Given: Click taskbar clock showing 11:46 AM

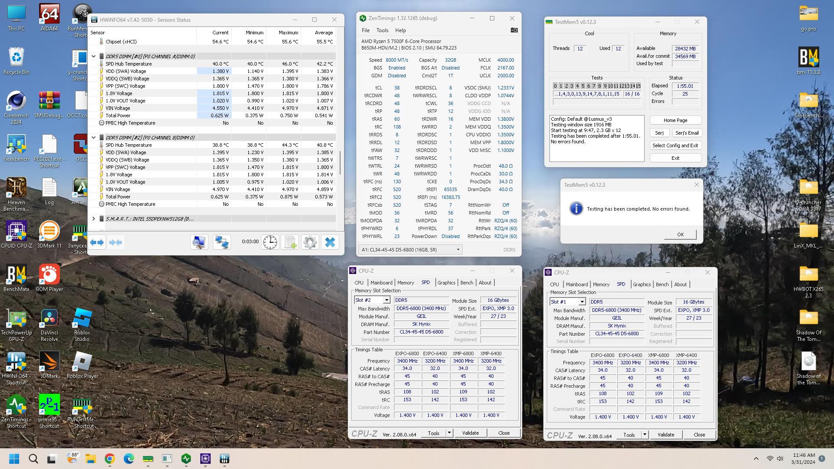Looking at the screenshot, I should coord(804,459).
